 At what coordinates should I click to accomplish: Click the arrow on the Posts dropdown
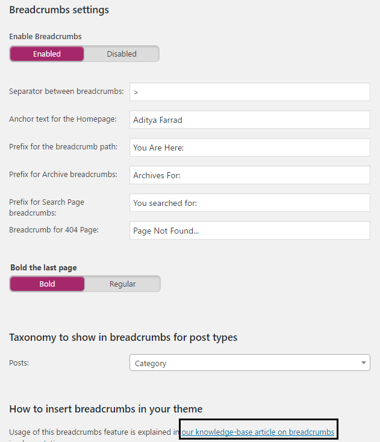pyautogui.click(x=364, y=363)
